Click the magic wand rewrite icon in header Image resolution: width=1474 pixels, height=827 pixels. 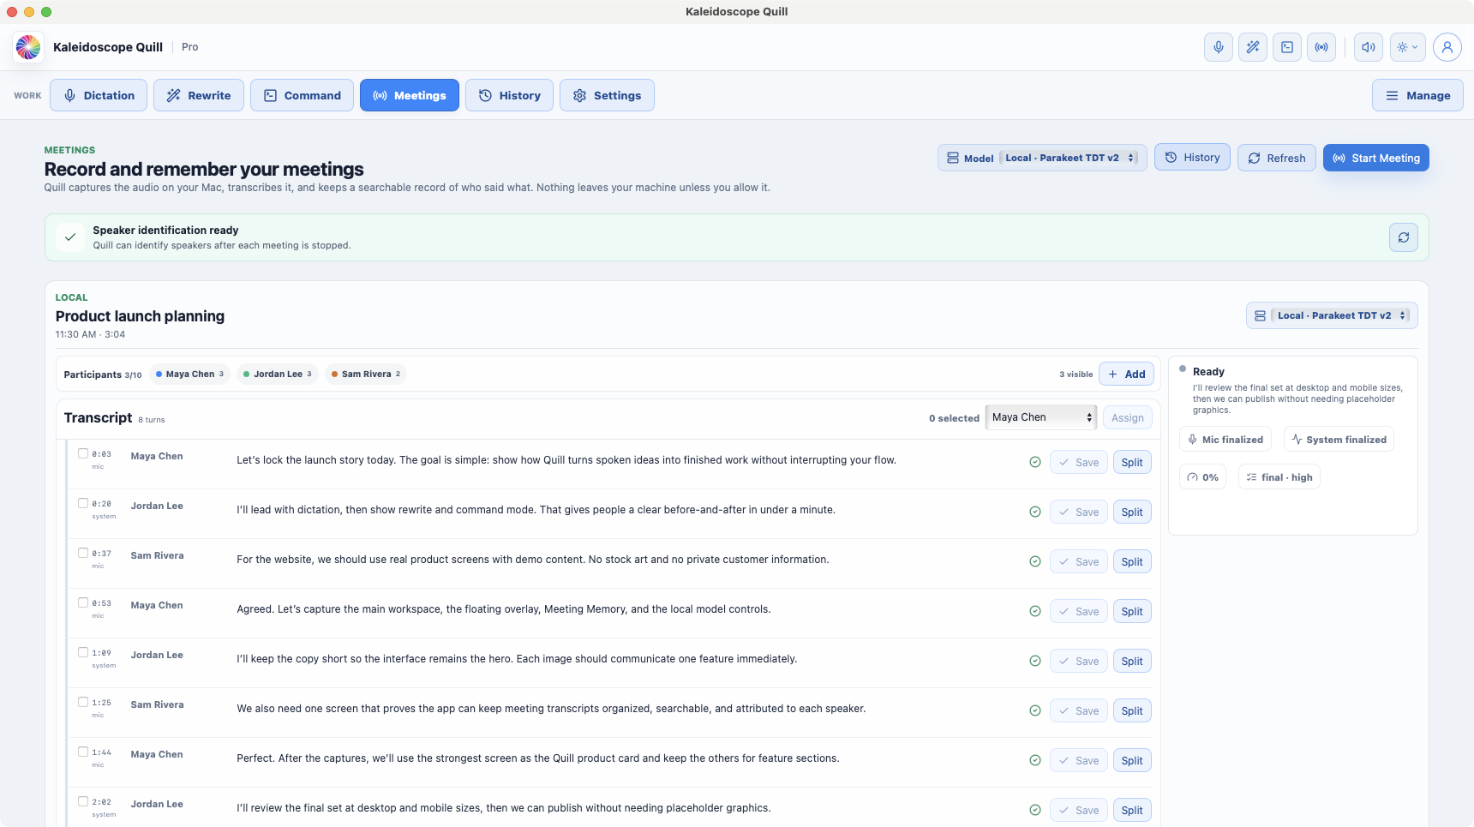(1252, 47)
